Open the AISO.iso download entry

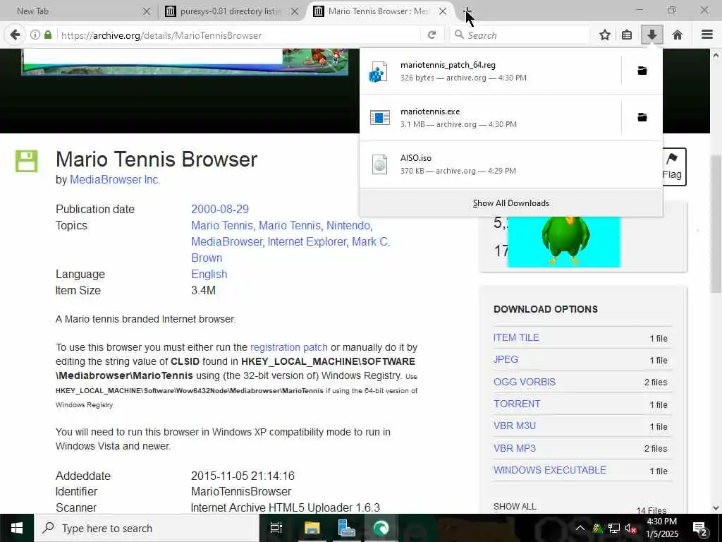pyautogui.click(x=511, y=164)
